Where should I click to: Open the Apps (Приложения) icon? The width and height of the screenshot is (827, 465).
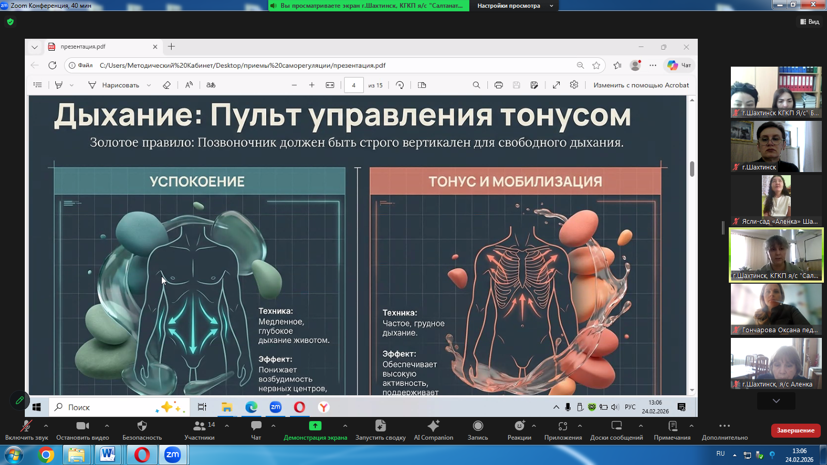(563, 430)
